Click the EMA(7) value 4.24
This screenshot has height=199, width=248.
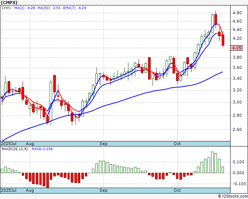(82, 8)
